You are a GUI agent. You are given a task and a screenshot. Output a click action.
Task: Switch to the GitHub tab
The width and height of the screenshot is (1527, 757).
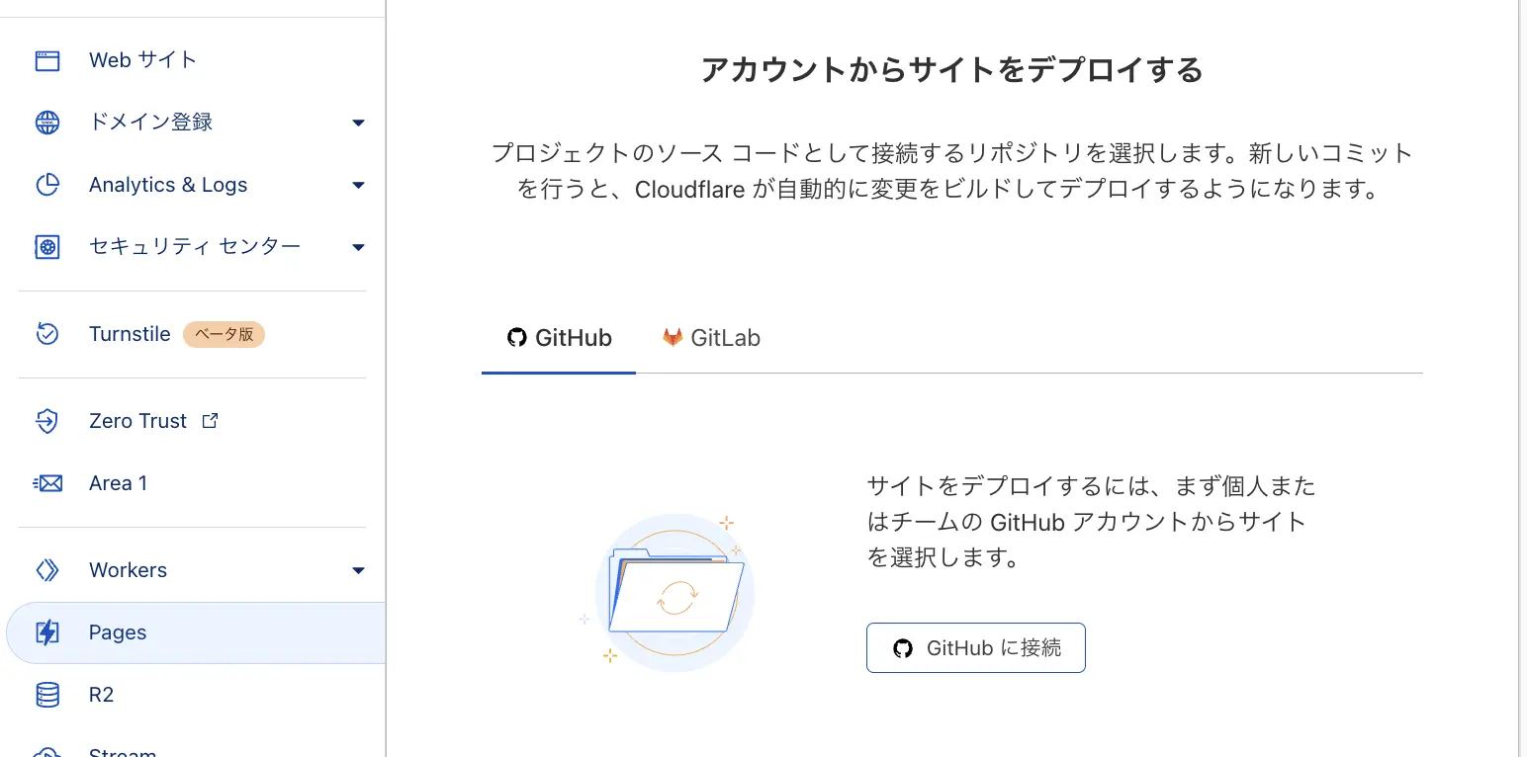559,337
